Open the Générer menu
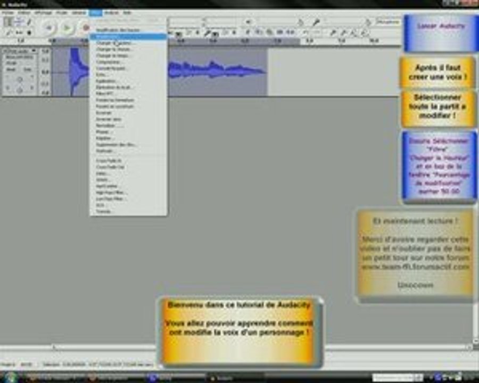 coord(79,13)
